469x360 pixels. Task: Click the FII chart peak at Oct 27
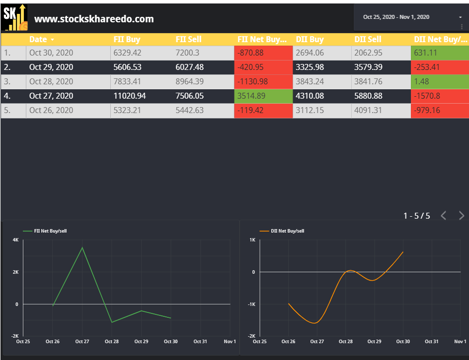click(x=82, y=247)
